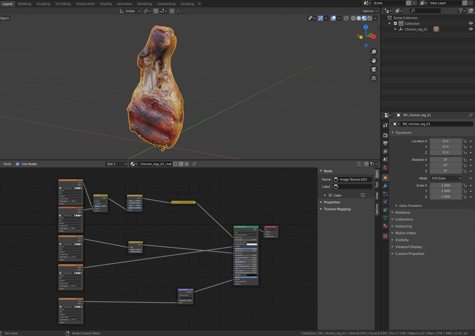Expand the Delta Transform panel
The height and width of the screenshot is (336, 475).
[396, 206]
